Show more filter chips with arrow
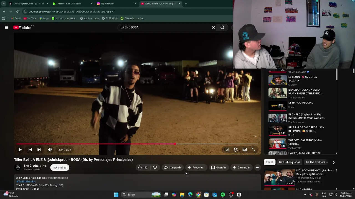This screenshot has height=199, width=355. (x=334, y=162)
